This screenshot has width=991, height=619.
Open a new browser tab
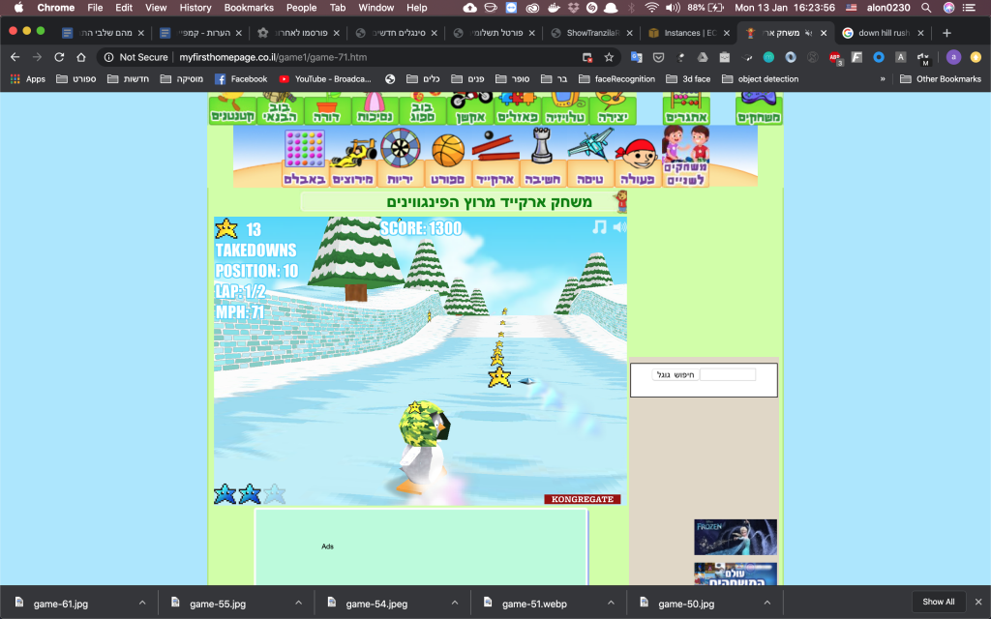pos(946,33)
